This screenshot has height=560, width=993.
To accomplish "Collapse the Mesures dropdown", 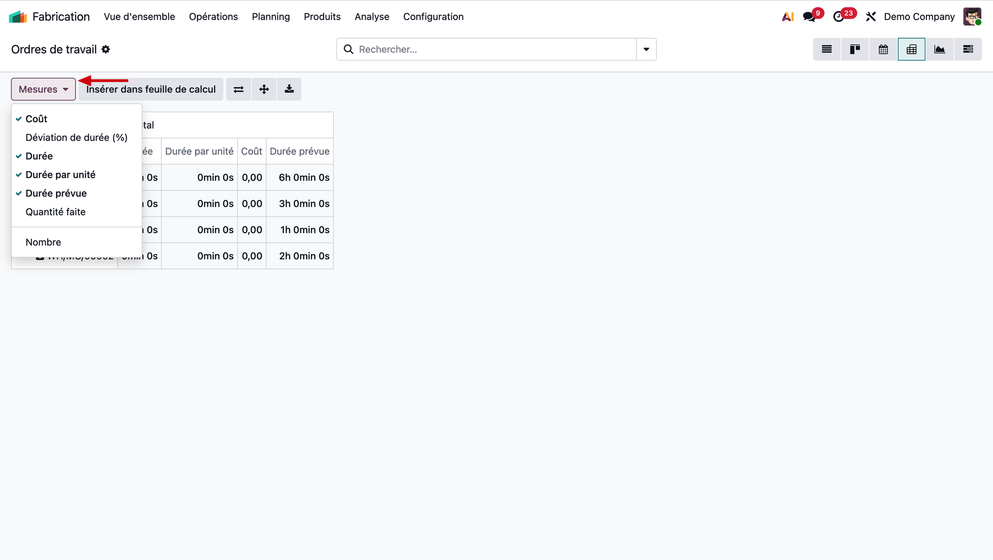I will tap(43, 89).
